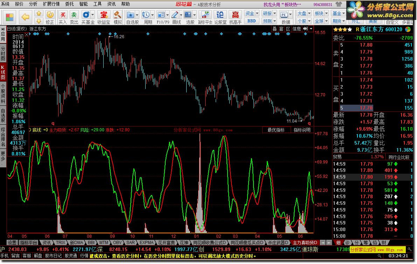Click the yellow back arrow icon

coord(25,17)
